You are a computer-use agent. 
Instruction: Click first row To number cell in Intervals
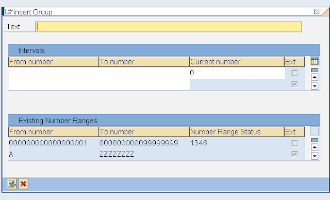coord(144,73)
